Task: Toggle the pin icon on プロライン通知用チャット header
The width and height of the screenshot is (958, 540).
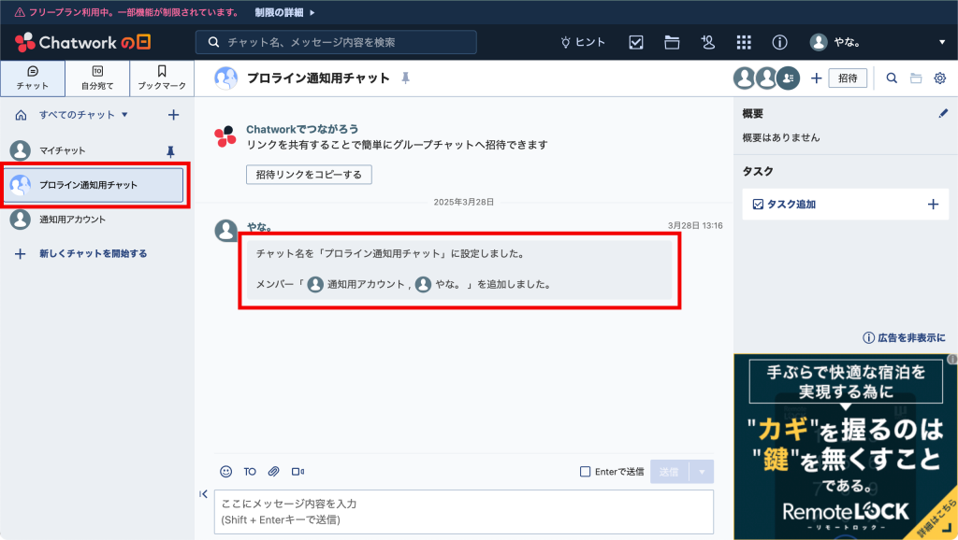Action: (x=403, y=78)
